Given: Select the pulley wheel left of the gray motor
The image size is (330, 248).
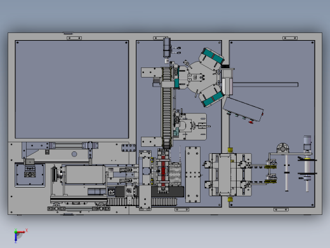Looking at the screenshot, I should pos(55,174).
